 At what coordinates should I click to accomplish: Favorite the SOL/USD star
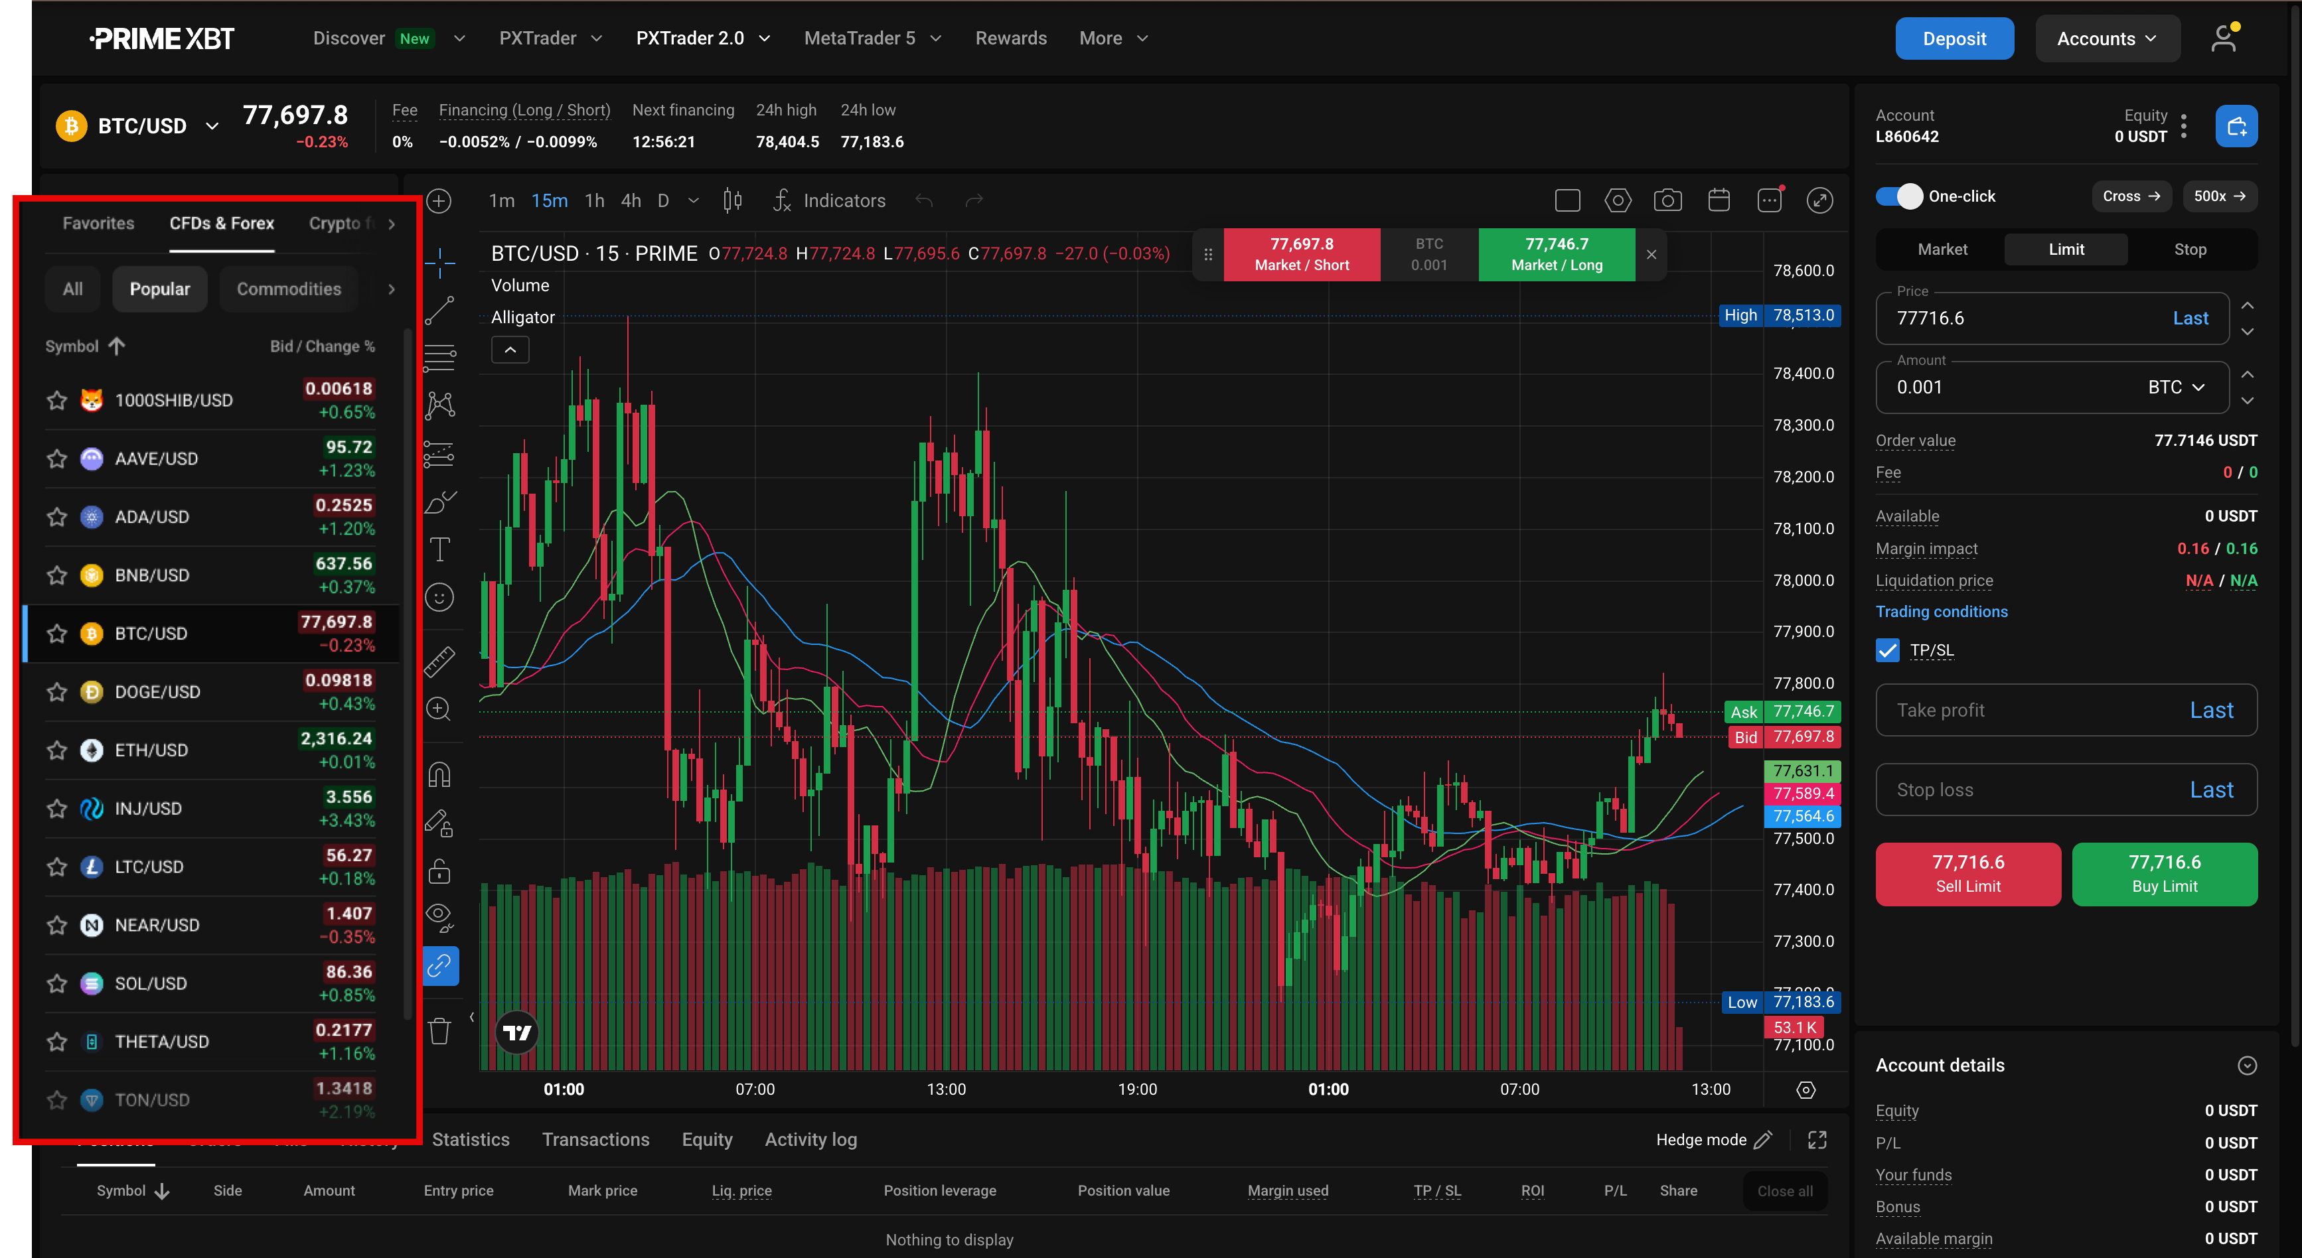click(57, 984)
